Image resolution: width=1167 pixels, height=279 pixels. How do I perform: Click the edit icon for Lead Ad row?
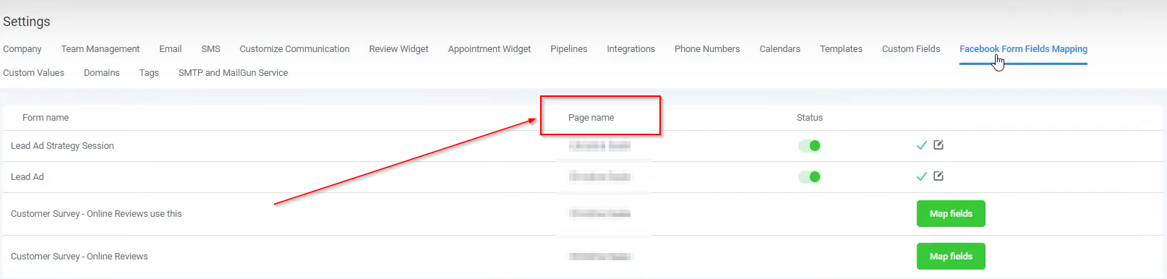[x=939, y=176]
